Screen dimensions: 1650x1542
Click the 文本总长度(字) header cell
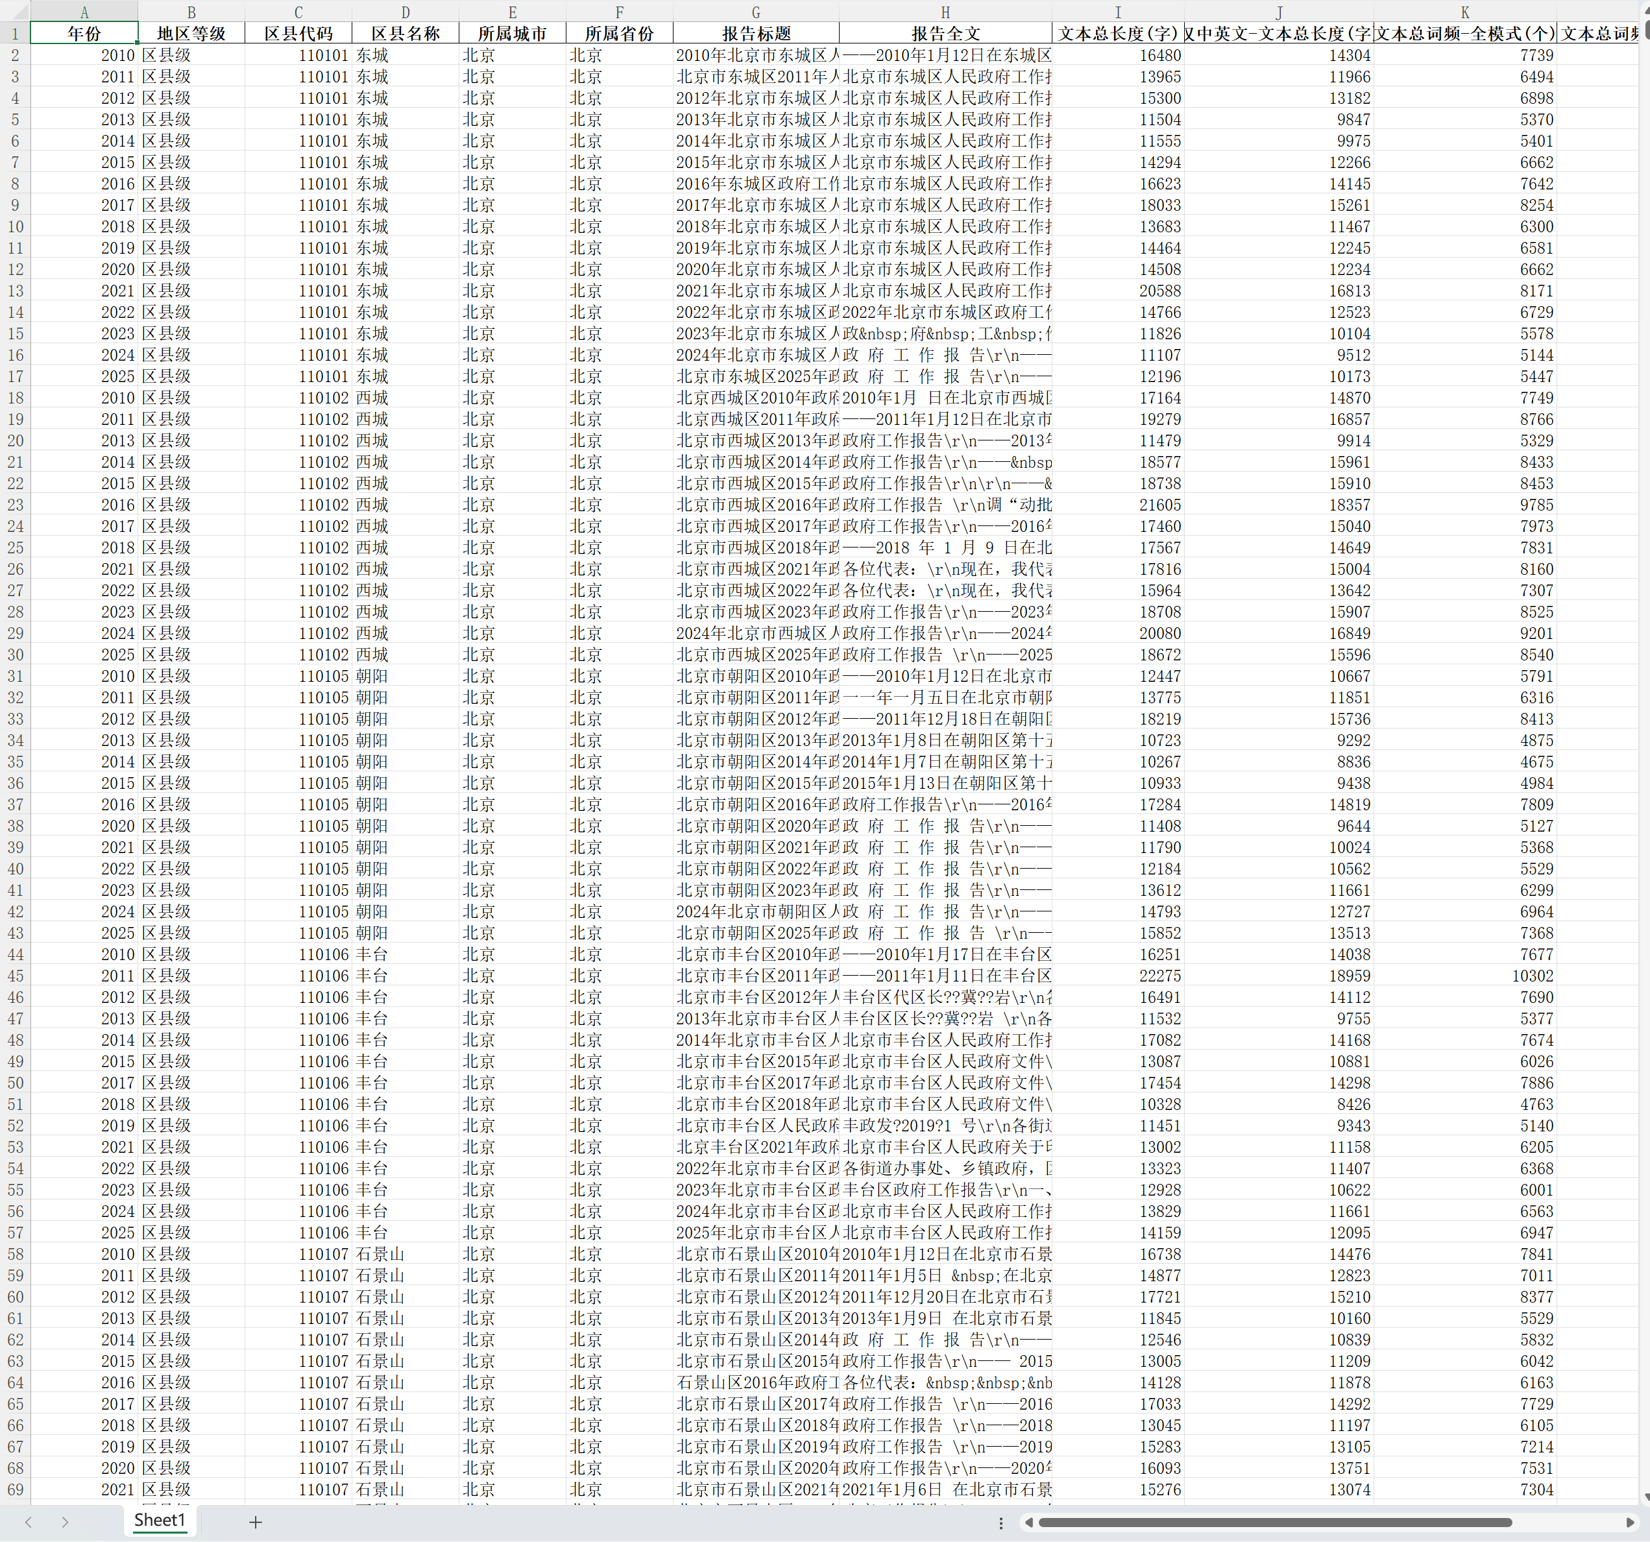(1117, 33)
